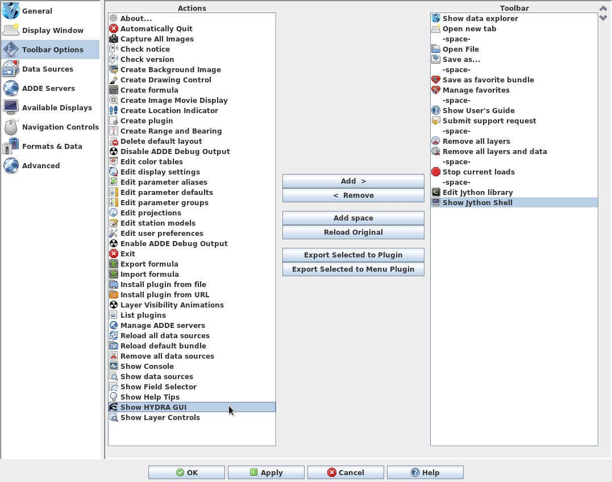Click the icon for Remove all layers and data
Image resolution: width=612 pixels, height=482 pixels.
coord(436,151)
